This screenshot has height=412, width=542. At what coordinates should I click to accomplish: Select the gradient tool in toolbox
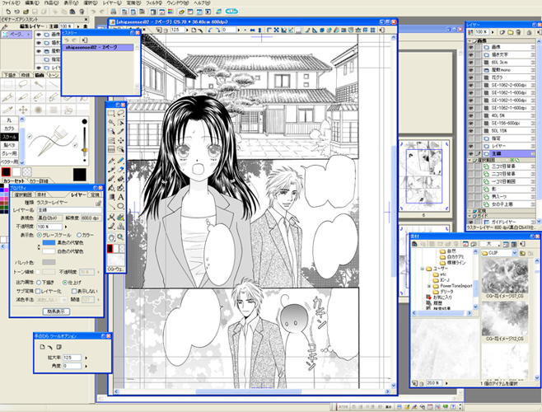tap(111, 197)
